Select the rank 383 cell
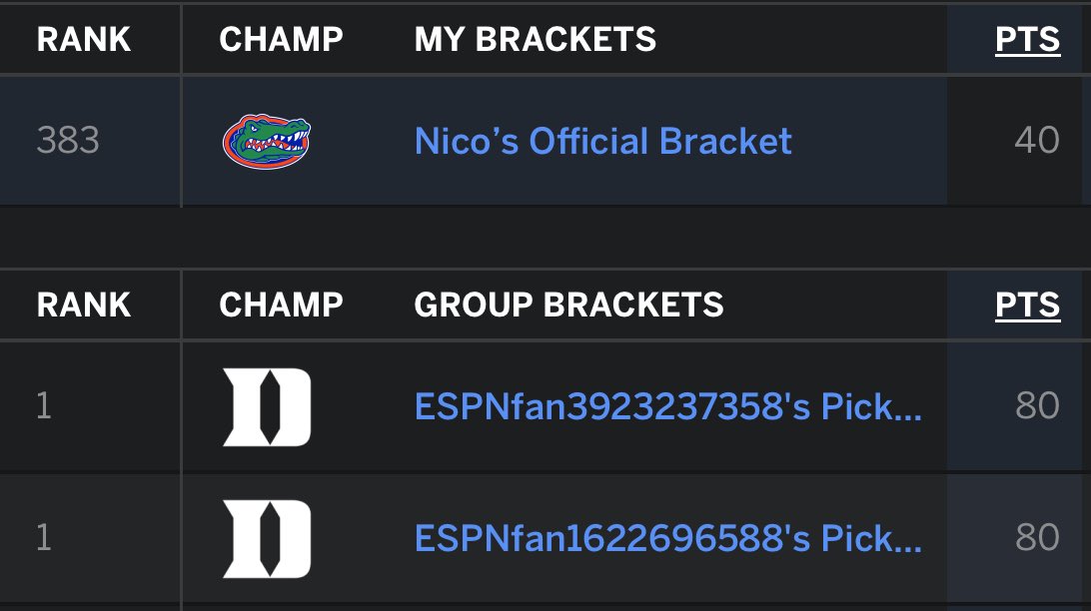 click(68, 141)
